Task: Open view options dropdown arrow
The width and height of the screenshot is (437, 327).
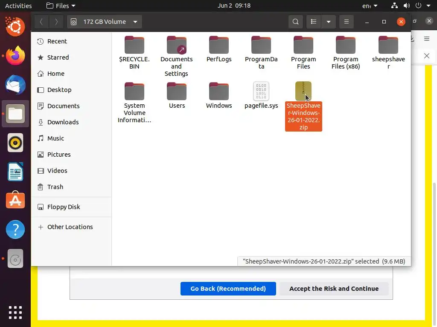Action: (x=329, y=22)
